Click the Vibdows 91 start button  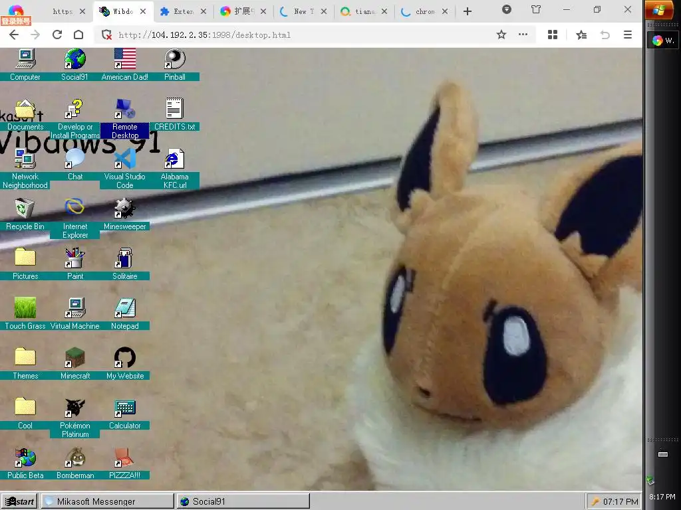[x=19, y=501]
